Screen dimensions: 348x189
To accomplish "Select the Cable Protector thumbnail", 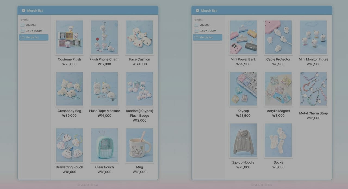I will 278,37.
